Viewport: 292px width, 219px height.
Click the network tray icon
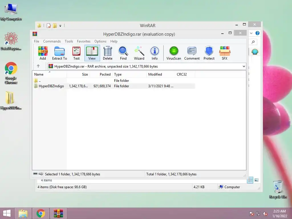click(x=258, y=214)
